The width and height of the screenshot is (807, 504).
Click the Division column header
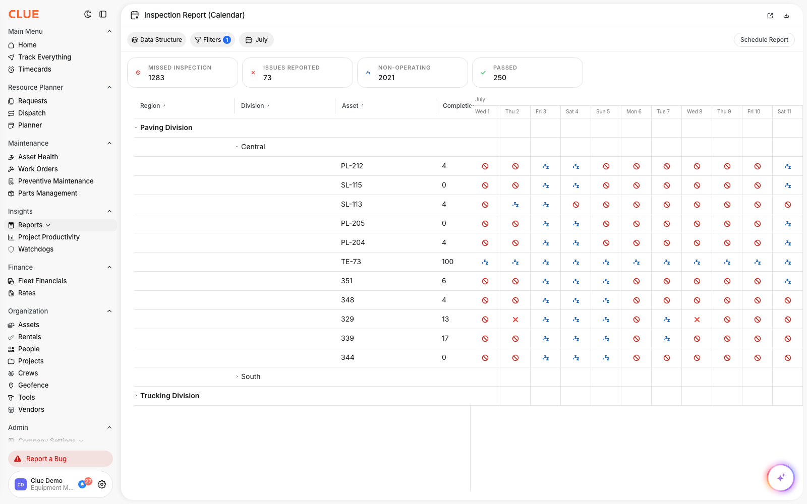tap(253, 106)
